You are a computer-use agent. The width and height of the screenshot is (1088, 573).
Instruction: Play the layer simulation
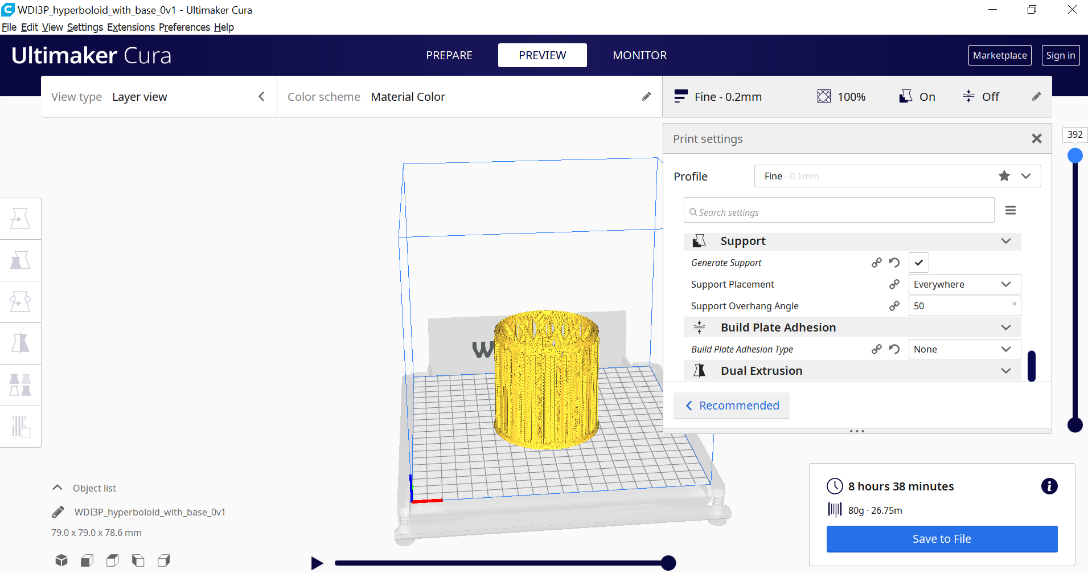(317, 563)
